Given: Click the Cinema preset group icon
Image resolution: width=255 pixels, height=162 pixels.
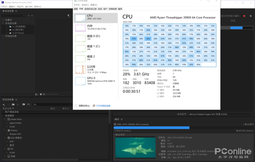Looking at the screenshot, I should tap(9, 130).
